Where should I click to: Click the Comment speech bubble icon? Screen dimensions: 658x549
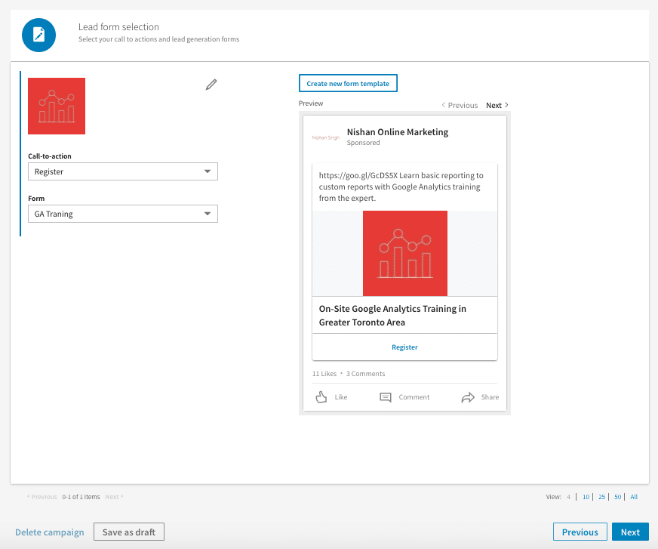[386, 397]
